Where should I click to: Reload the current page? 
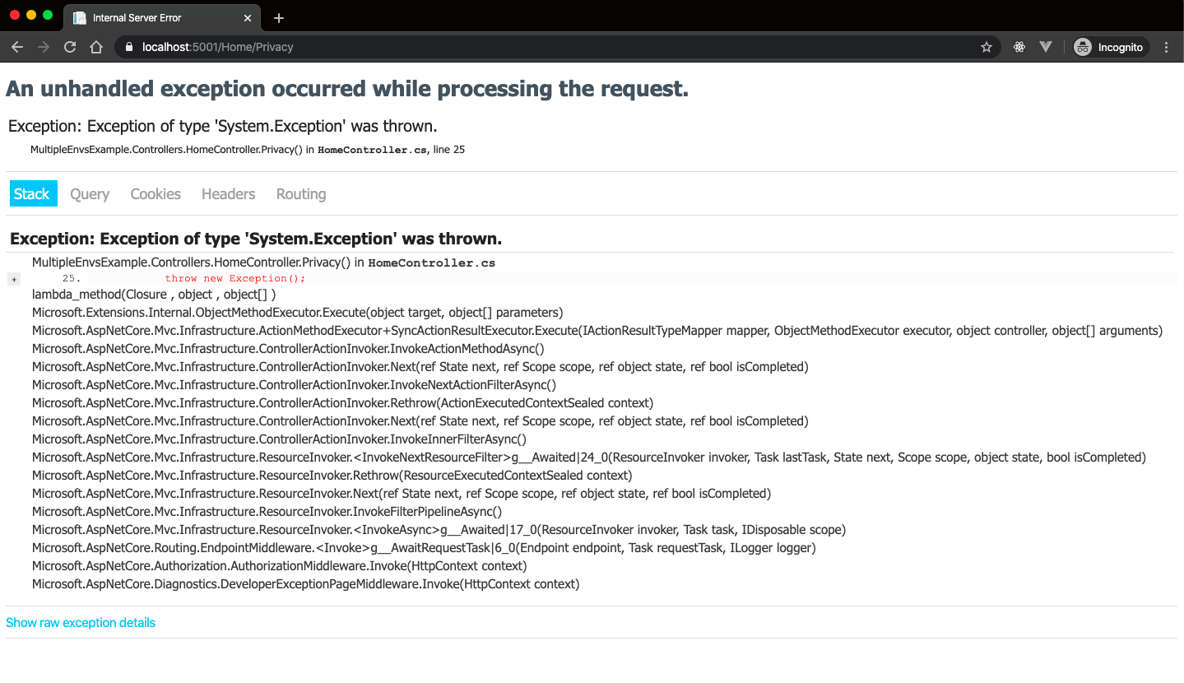click(70, 47)
